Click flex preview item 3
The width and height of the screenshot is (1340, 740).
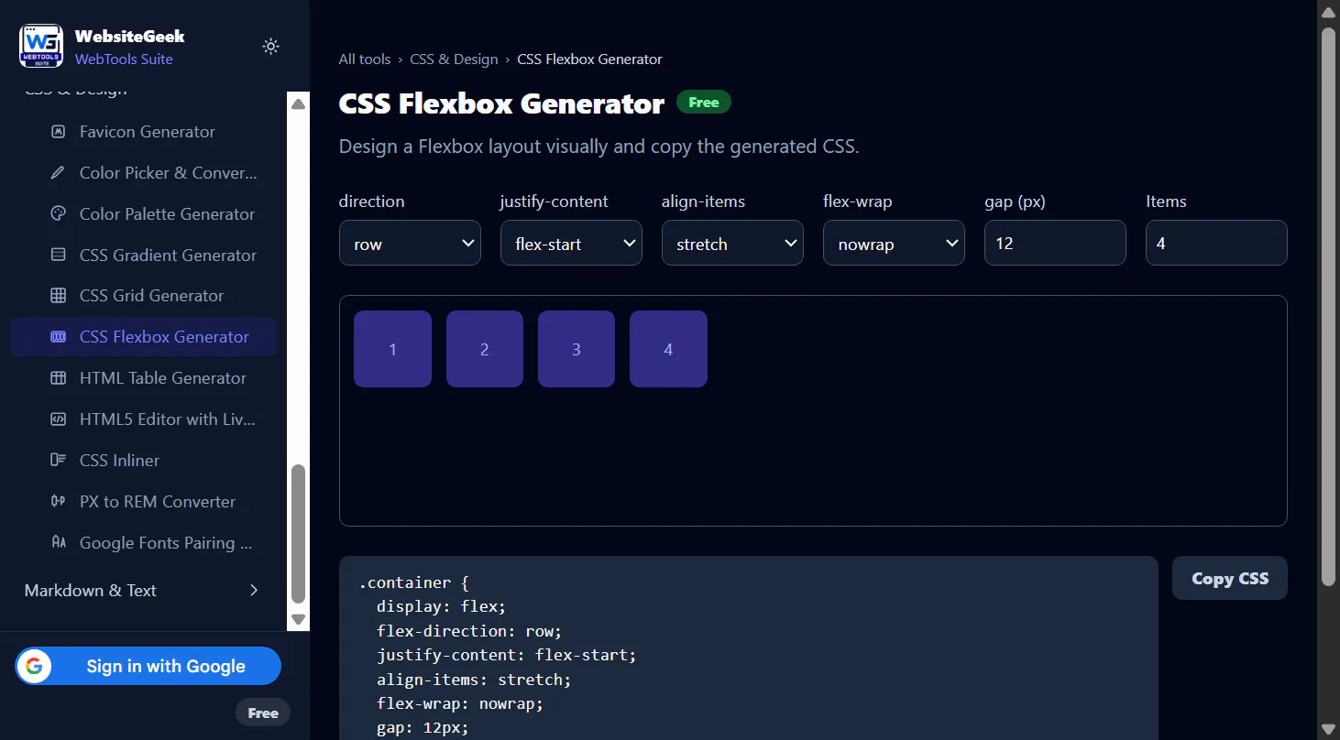577,349
